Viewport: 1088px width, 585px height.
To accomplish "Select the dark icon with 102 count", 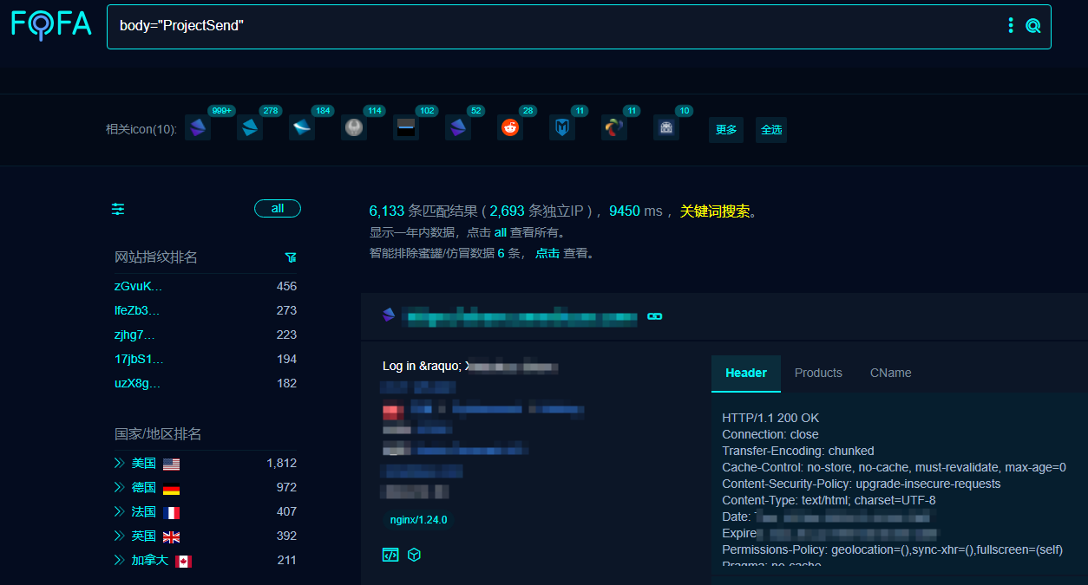I will pyautogui.click(x=406, y=128).
